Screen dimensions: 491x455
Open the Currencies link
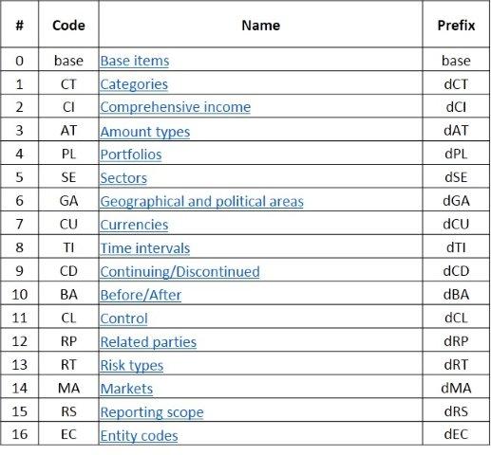click(x=134, y=225)
